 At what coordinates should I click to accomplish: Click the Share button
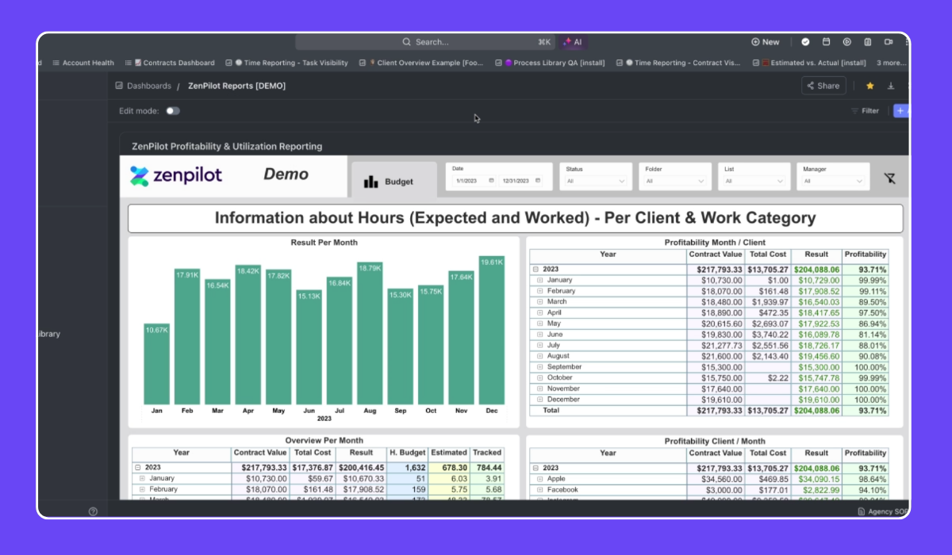tap(823, 85)
